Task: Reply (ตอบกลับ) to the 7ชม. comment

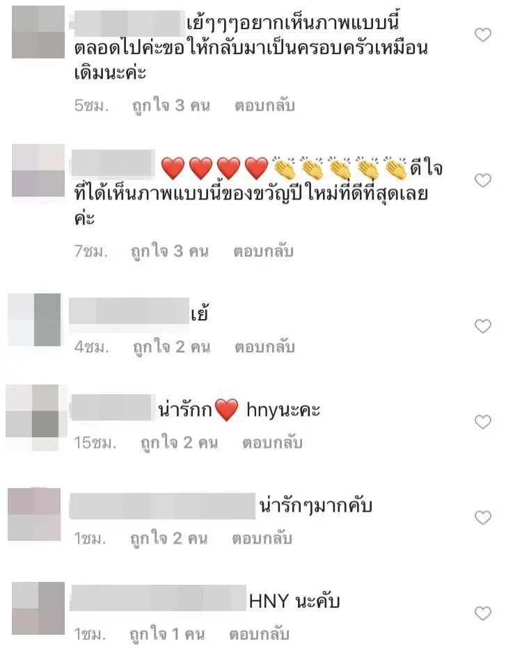Action: click(264, 251)
